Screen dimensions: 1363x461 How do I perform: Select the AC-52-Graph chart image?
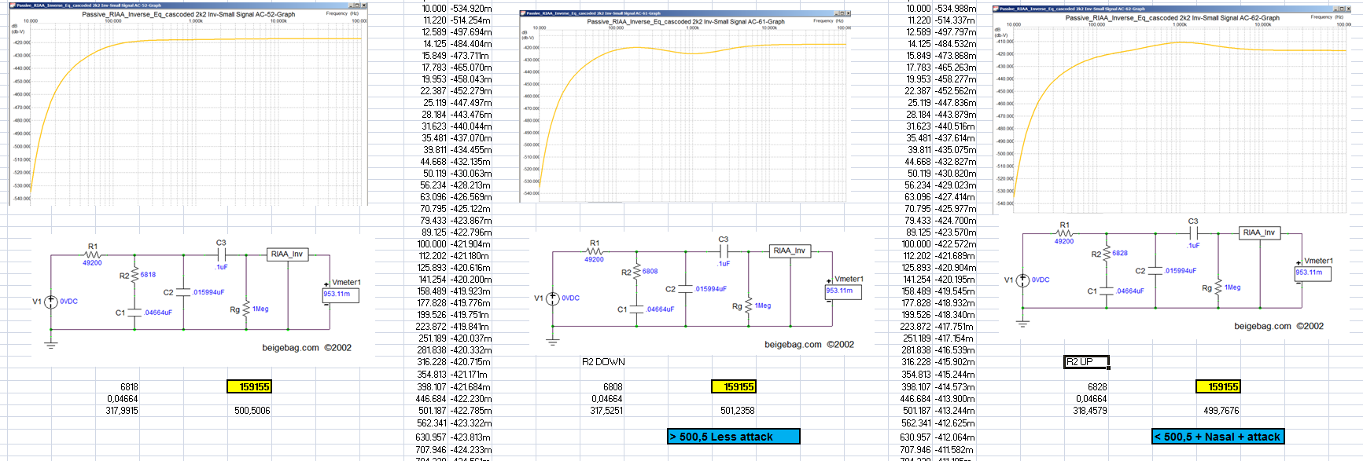pos(188,104)
